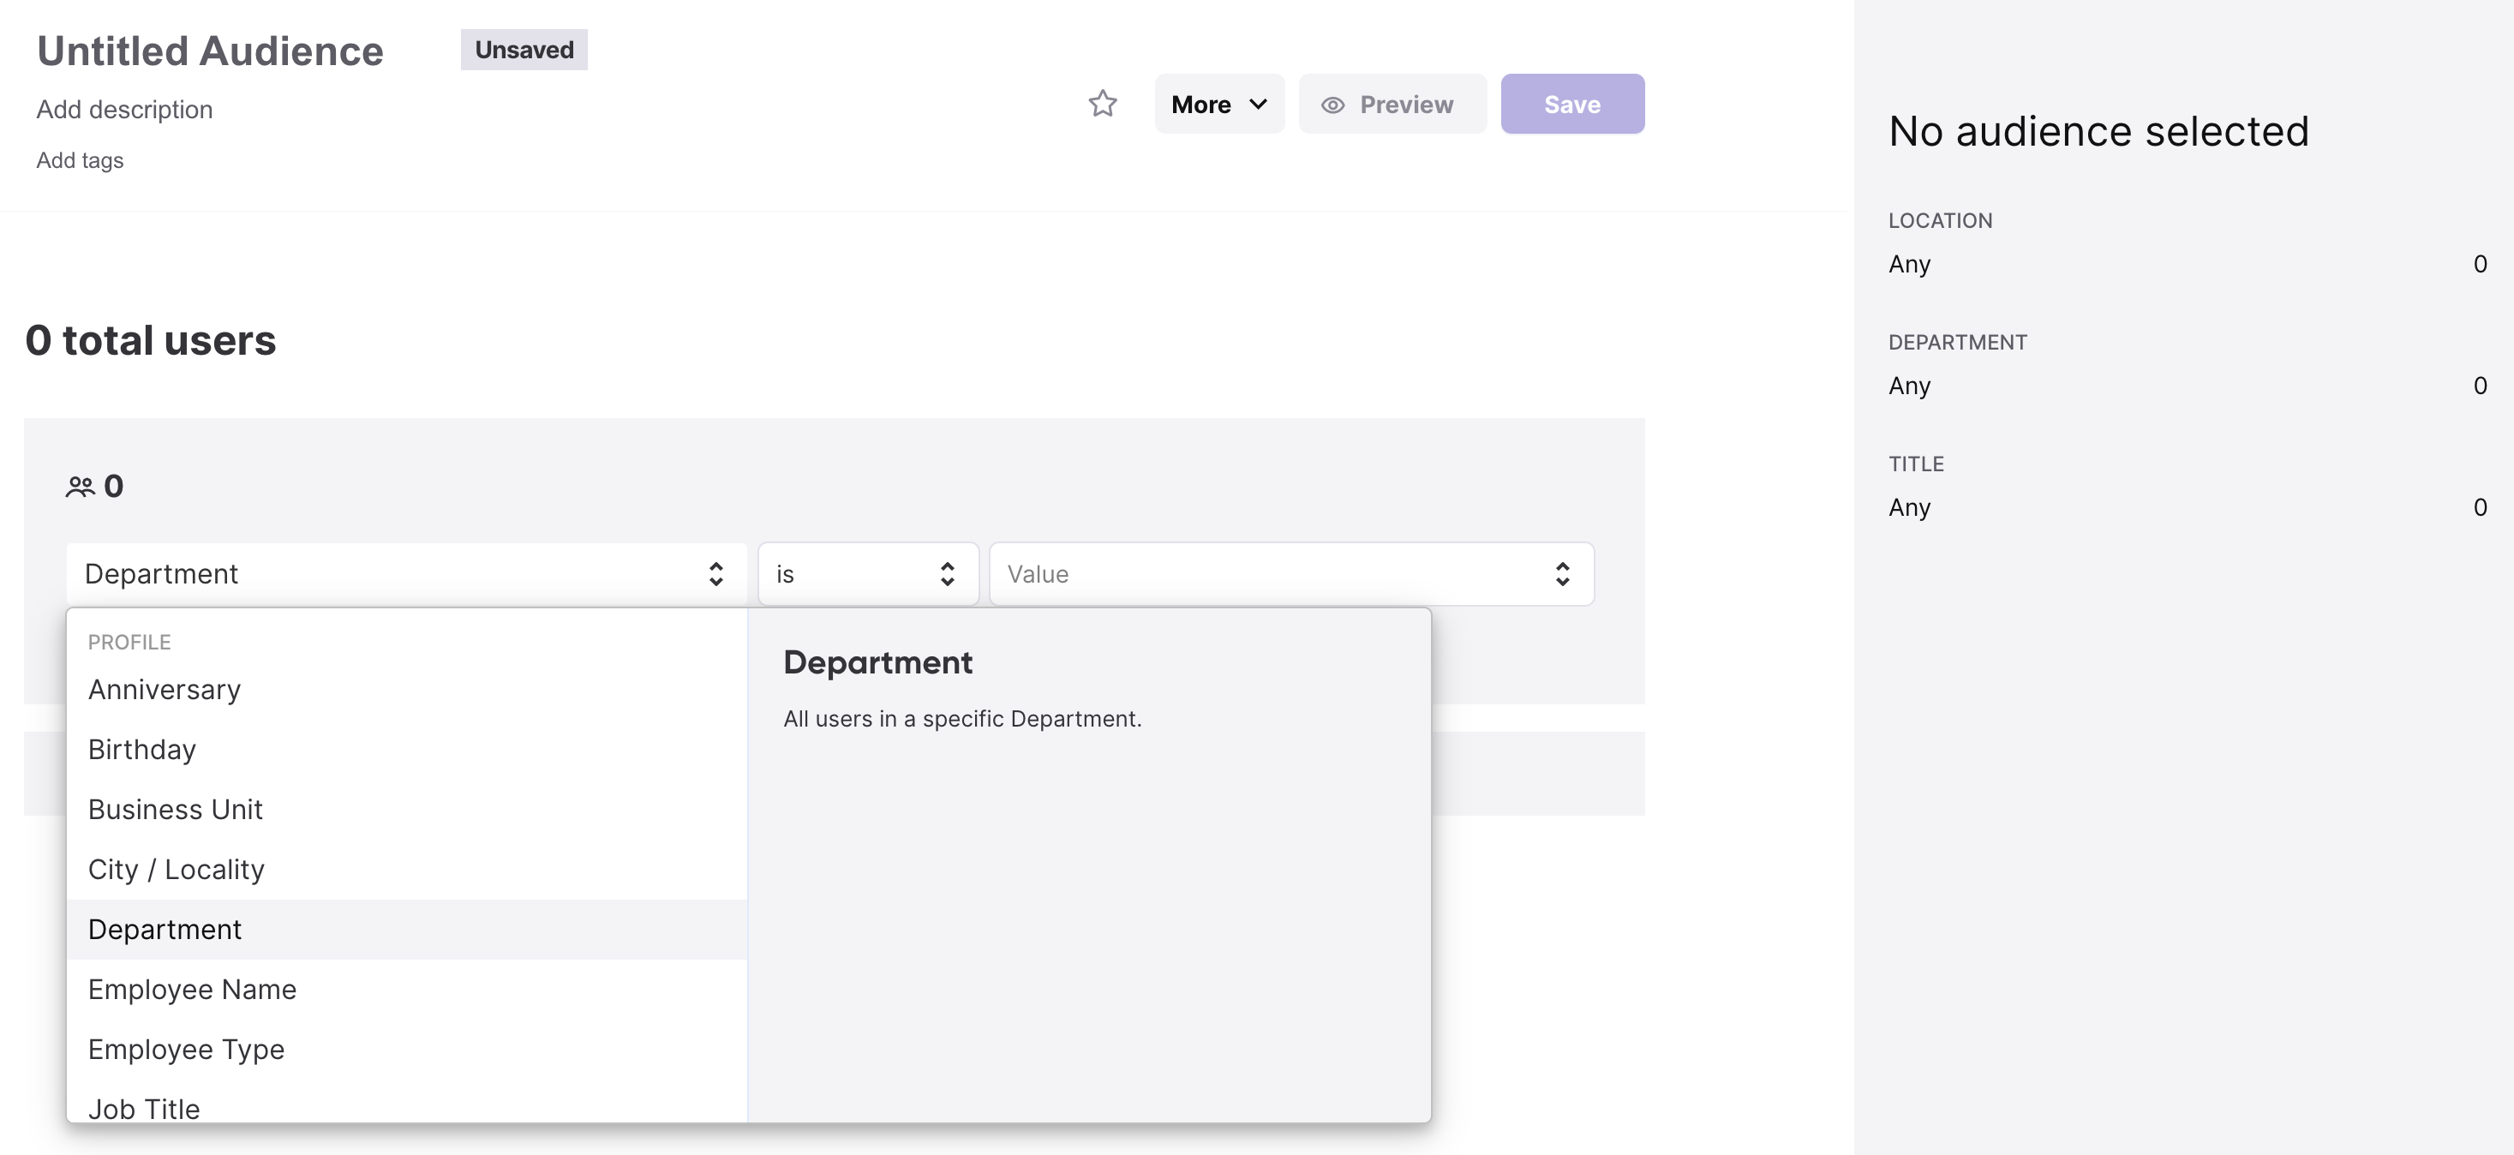This screenshot has width=2514, height=1155.
Task: Click the Unsaved status badge
Action: [x=524, y=50]
